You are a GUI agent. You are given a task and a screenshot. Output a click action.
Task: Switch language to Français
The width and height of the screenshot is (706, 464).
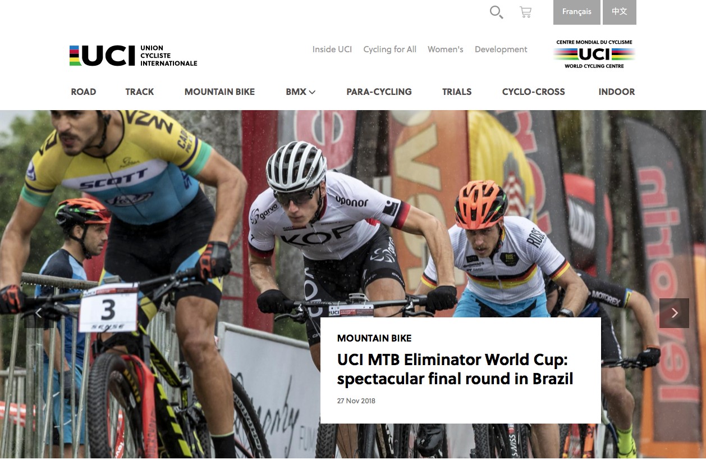point(577,12)
